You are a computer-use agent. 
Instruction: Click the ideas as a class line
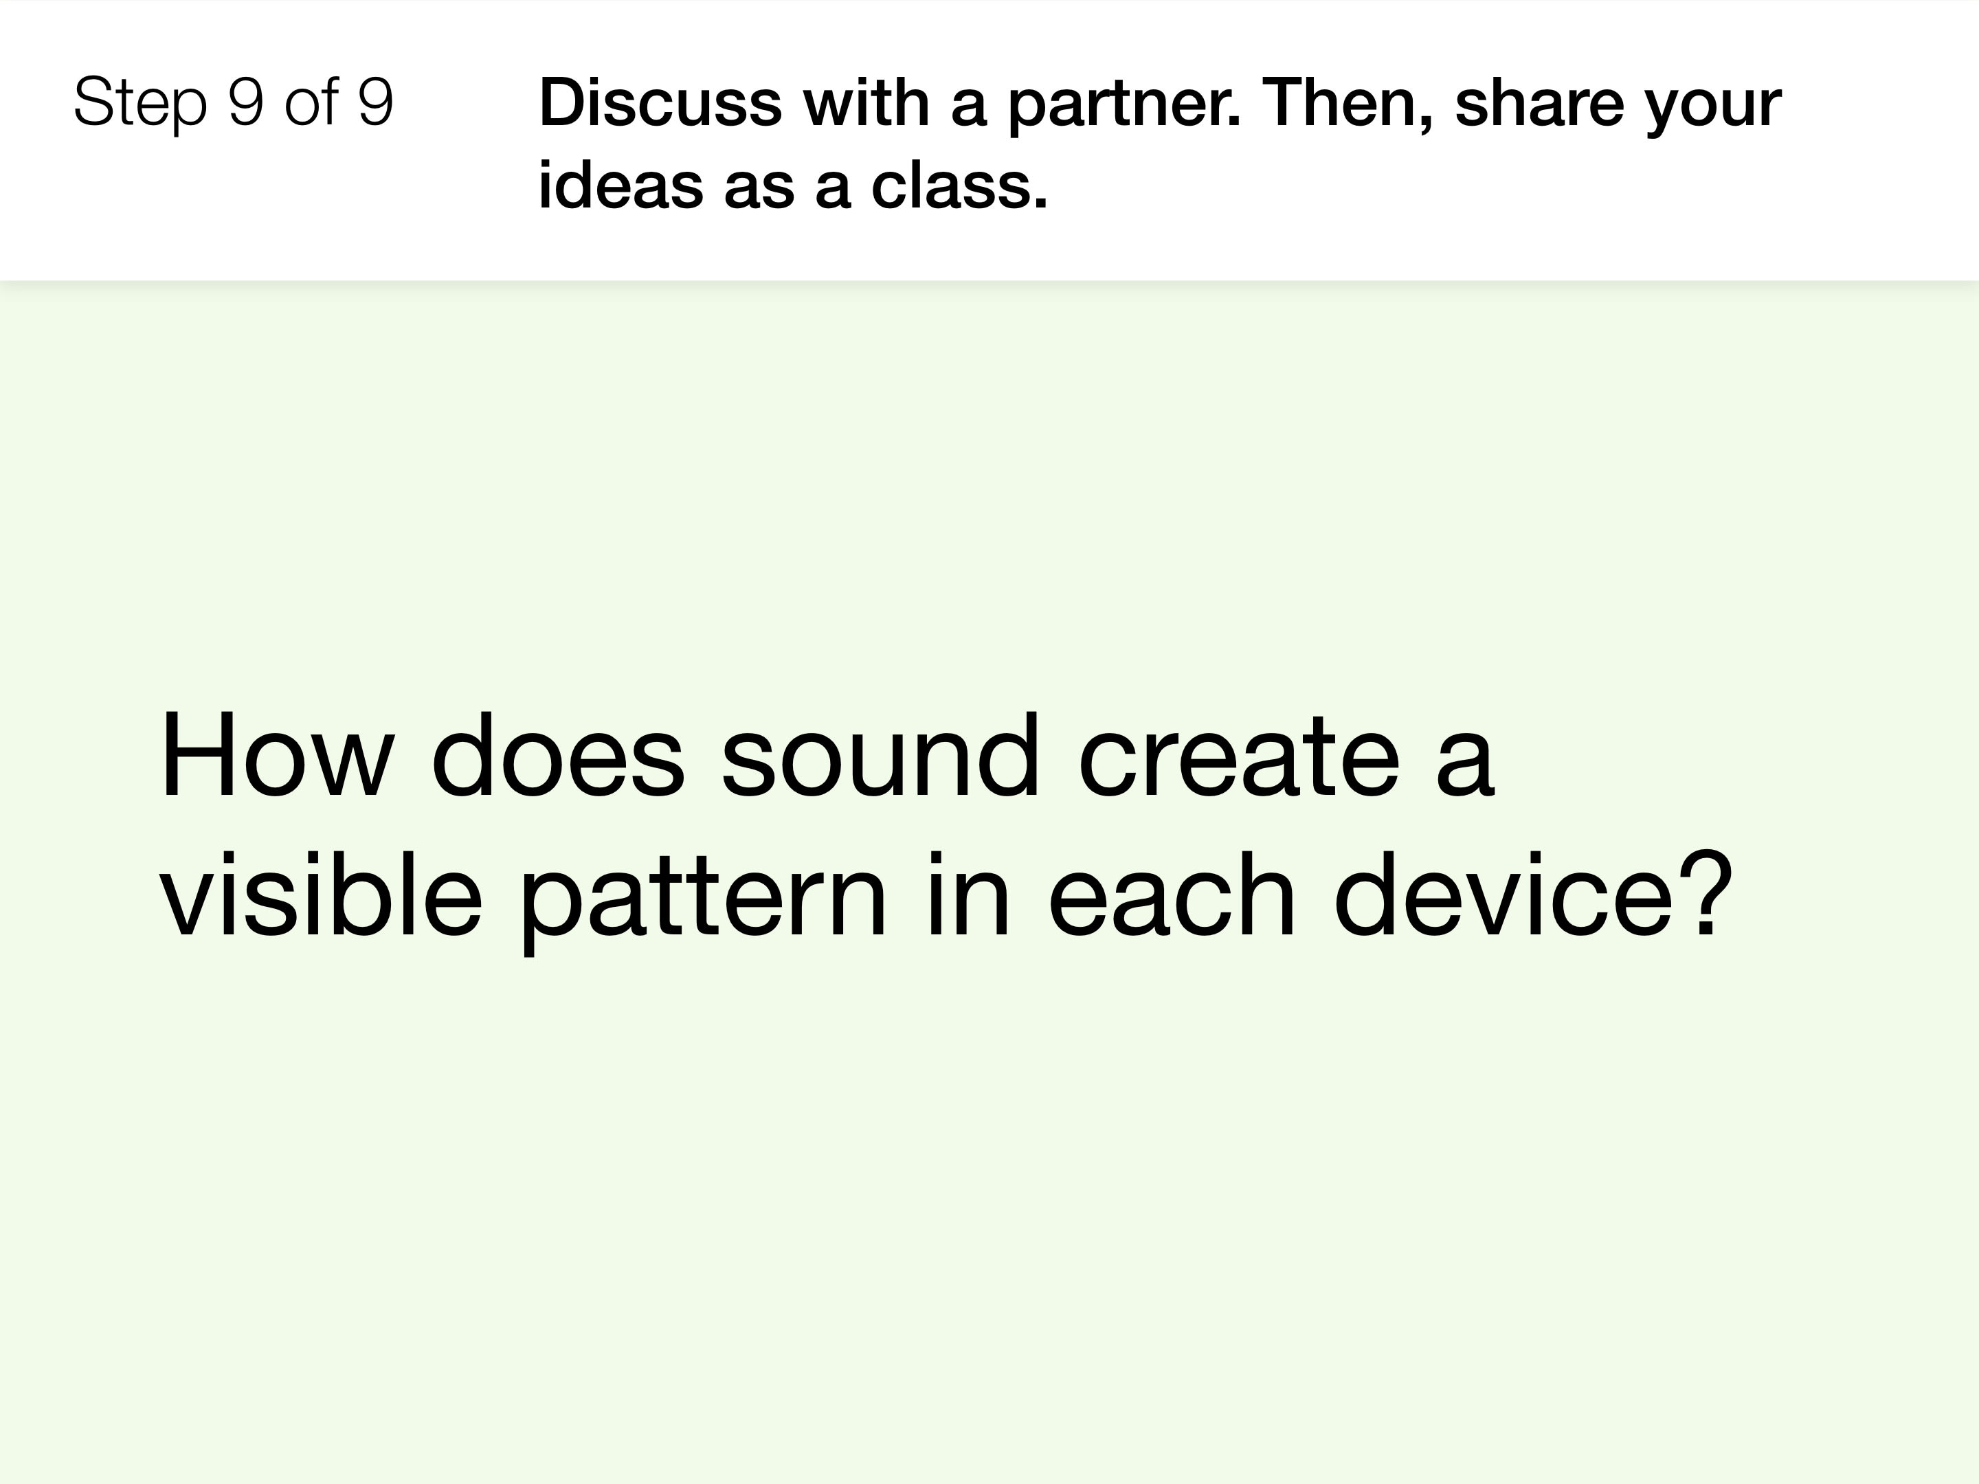[793, 186]
